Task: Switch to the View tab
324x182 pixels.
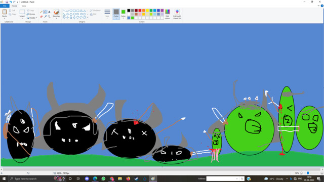Action: pos(24,6)
